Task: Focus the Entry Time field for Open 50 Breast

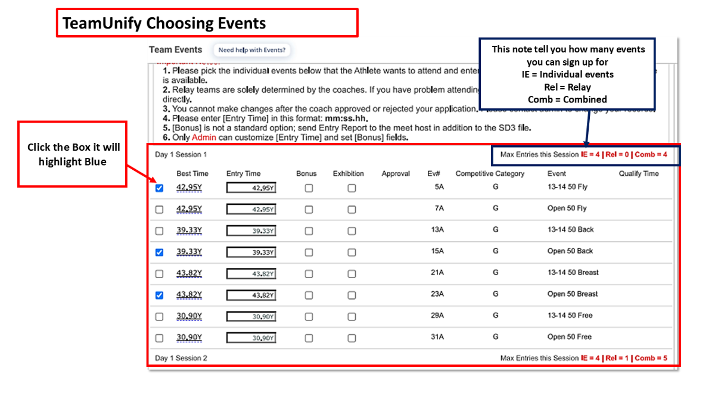Action: pos(251,295)
